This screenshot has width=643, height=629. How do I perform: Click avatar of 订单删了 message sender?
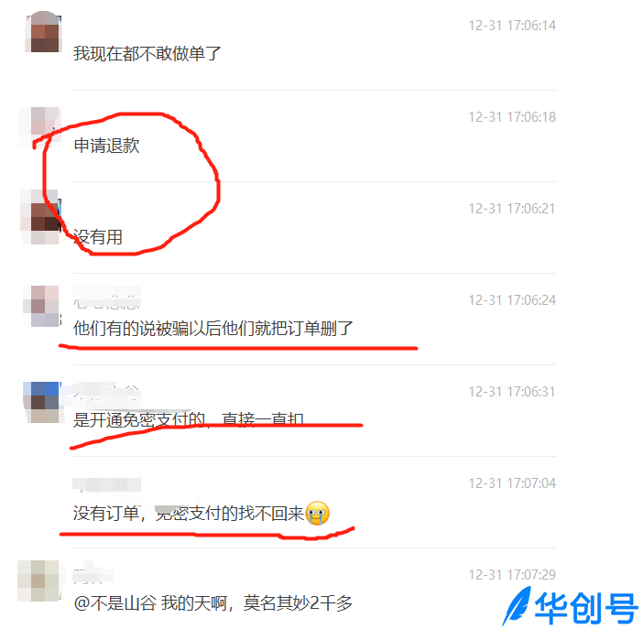coord(42,307)
